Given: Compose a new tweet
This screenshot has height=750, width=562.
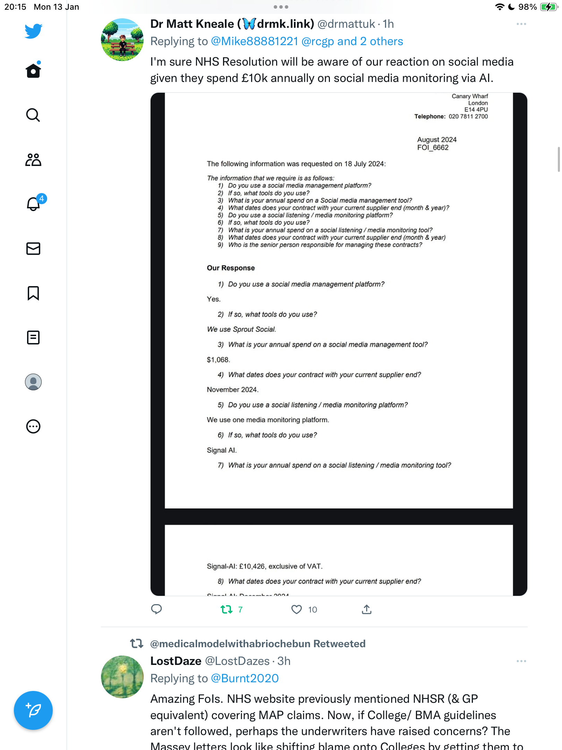Looking at the screenshot, I should pyautogui.click(x=33, y=710).
